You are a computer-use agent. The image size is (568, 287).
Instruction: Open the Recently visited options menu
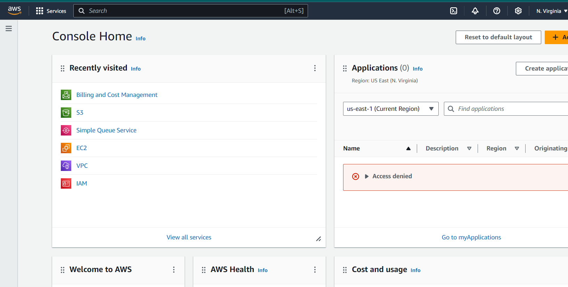(x=315, y=68)
